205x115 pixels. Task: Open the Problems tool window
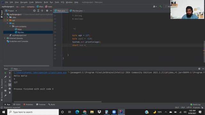click(28, 104)
